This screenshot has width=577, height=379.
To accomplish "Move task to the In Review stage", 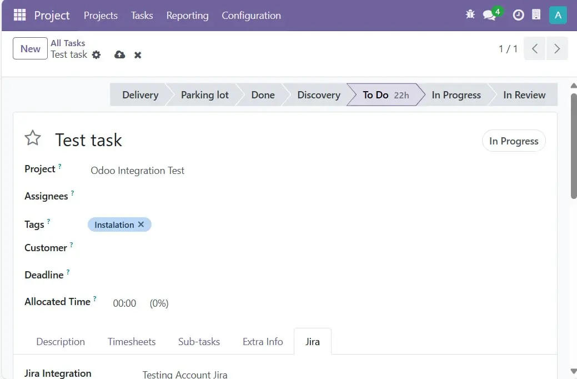I will click(524, 95).
